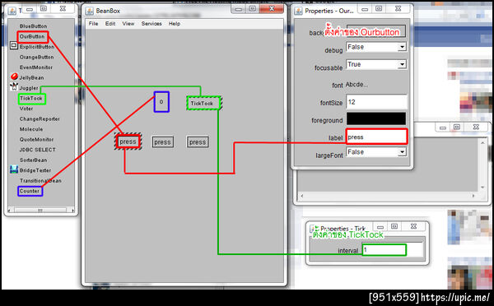Open the View menu in BeanBox
Screen dimensions: 494x306
pos(128,24)
